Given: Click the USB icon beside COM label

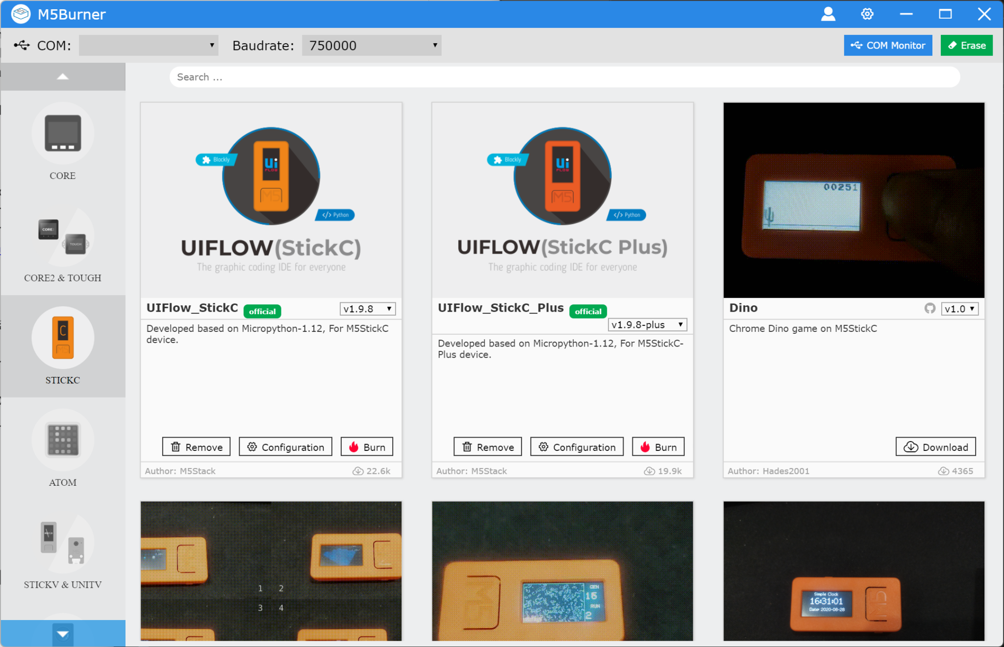Looking at the screenshot, I should pyautogui.click(x=22, y=46).
